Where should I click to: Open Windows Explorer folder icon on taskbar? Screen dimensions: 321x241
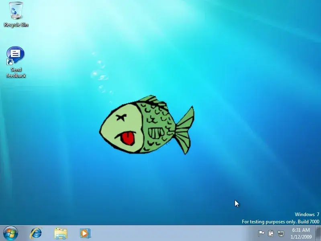click(61, 233)
